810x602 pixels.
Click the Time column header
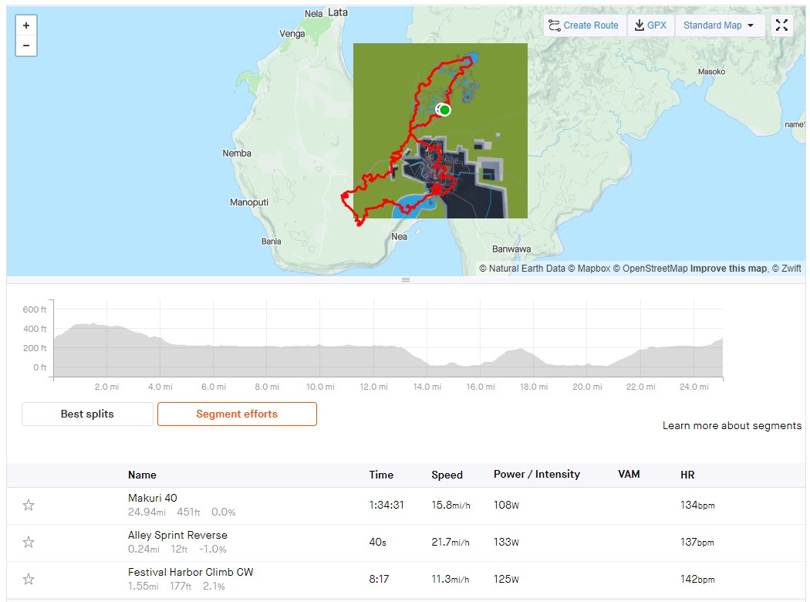(381, 475)
